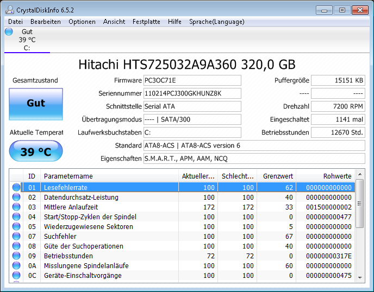374x292 pixels.
Task: Click the Parametername column header
Action: coord(109,176)
